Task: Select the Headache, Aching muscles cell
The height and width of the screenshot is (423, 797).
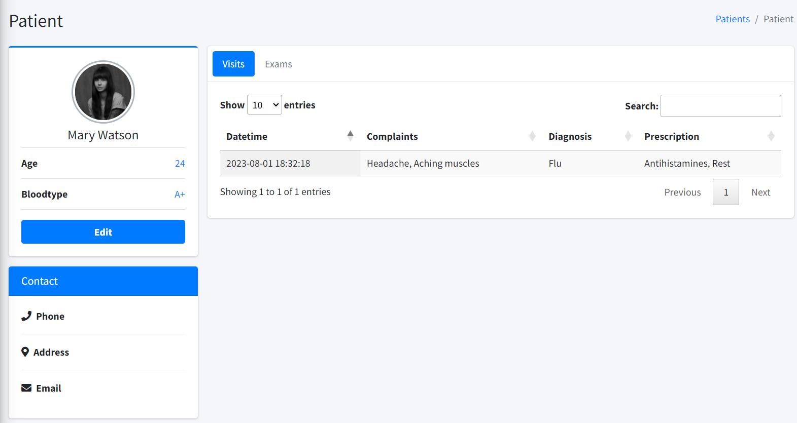Action: [452, 163]
